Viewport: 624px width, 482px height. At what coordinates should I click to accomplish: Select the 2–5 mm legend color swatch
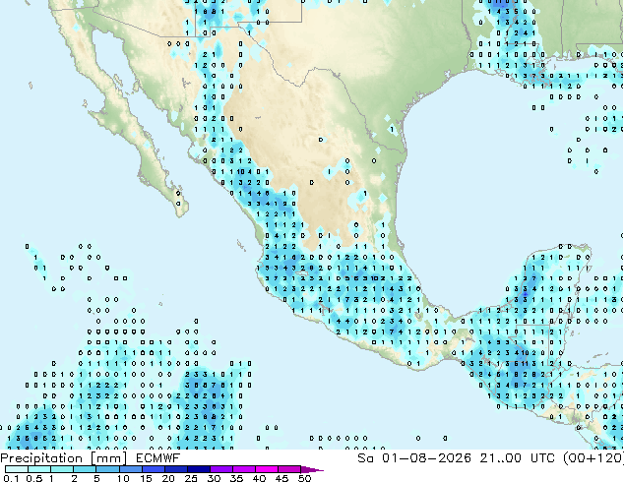click(85, 469)
